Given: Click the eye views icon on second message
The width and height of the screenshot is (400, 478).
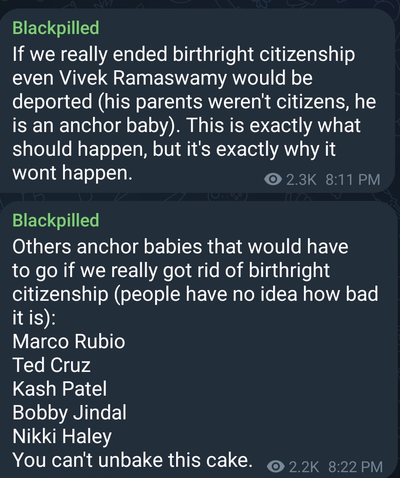Looking at the screenshot, I should [275, 466].
